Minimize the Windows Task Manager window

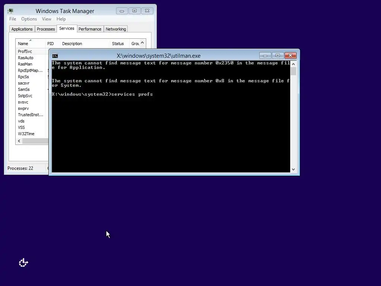122,11
